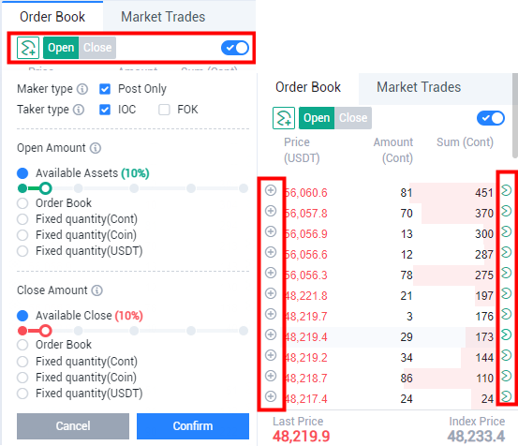Cancel the settings dialog

click(x=73, y=426)
